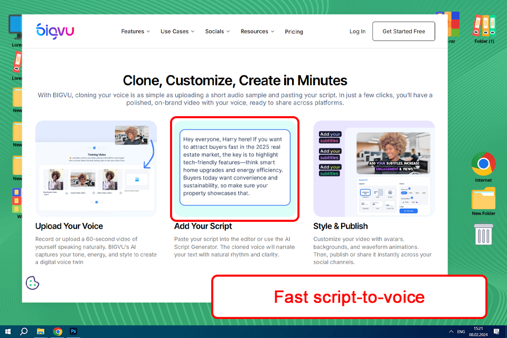Expand the Features menu
The width and height of the screenshot is (507, 338).
136,31
